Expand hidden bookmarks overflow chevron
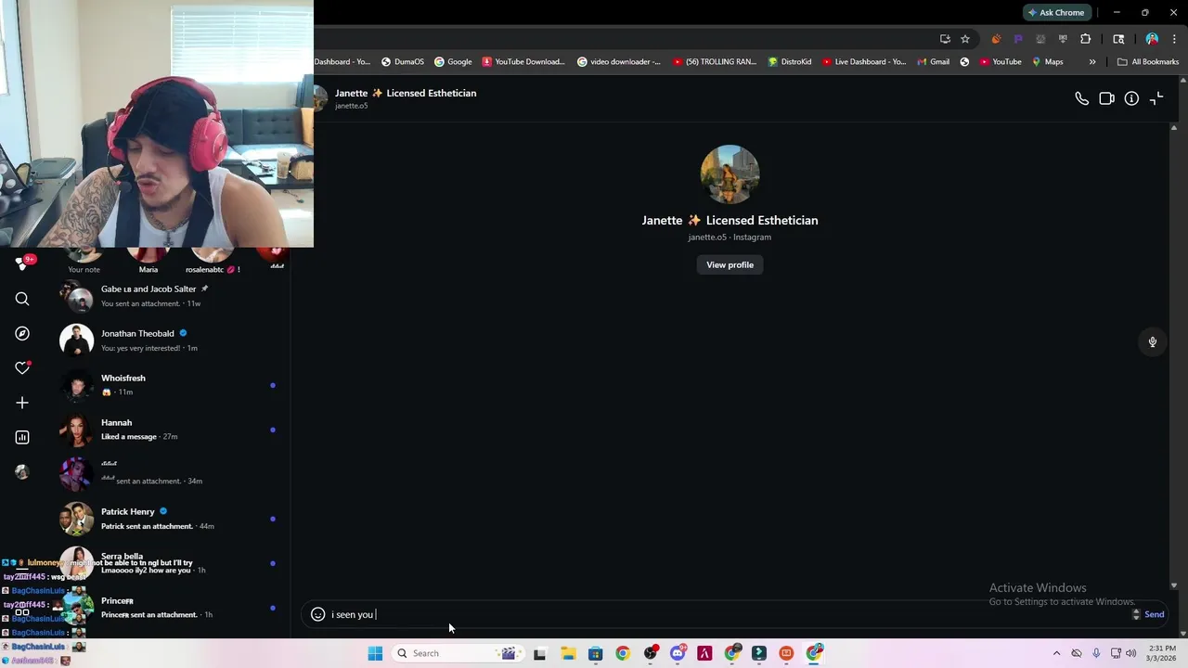 tap(1092, 62)
